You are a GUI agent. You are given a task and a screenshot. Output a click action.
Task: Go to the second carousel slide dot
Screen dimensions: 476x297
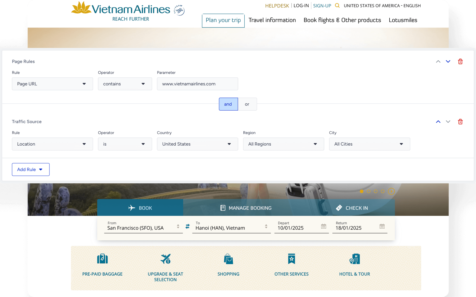pos(368,191)
